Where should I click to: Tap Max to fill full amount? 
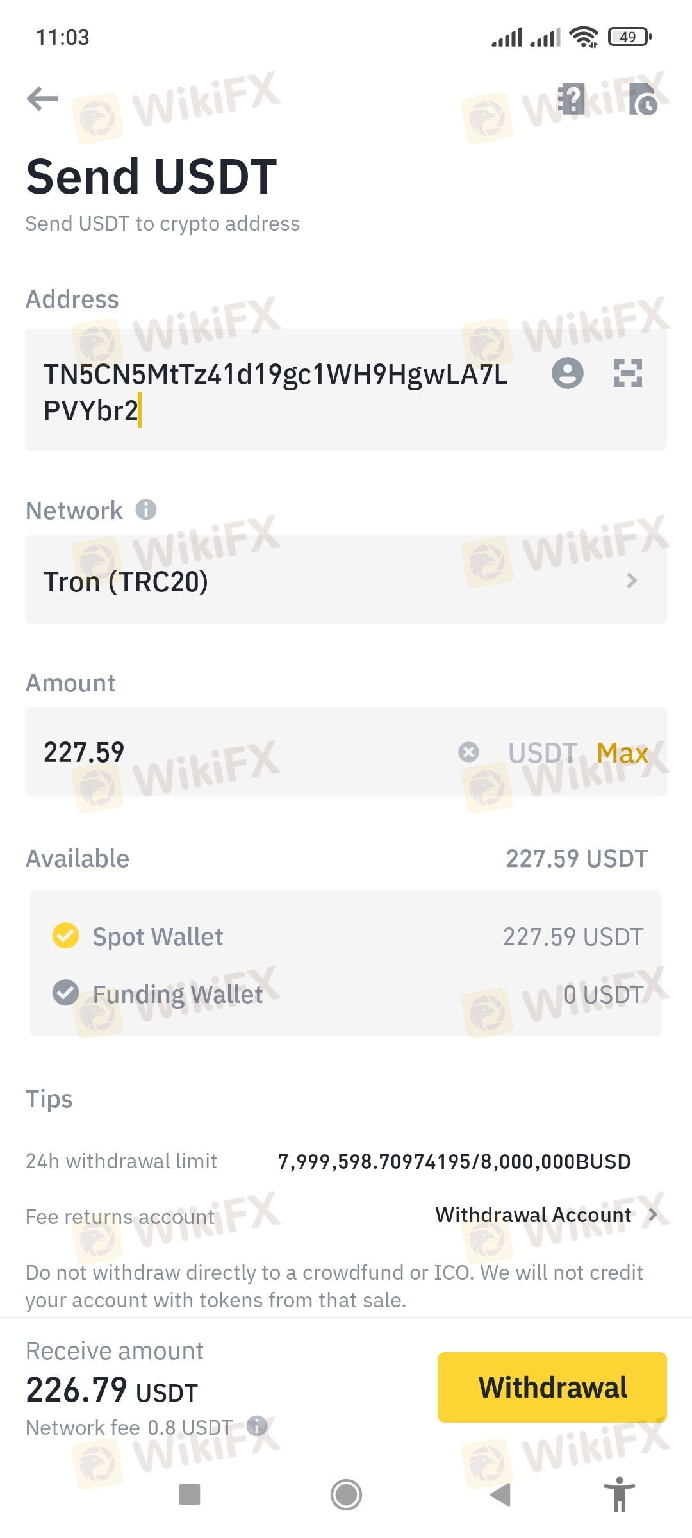tap(622, 753)
